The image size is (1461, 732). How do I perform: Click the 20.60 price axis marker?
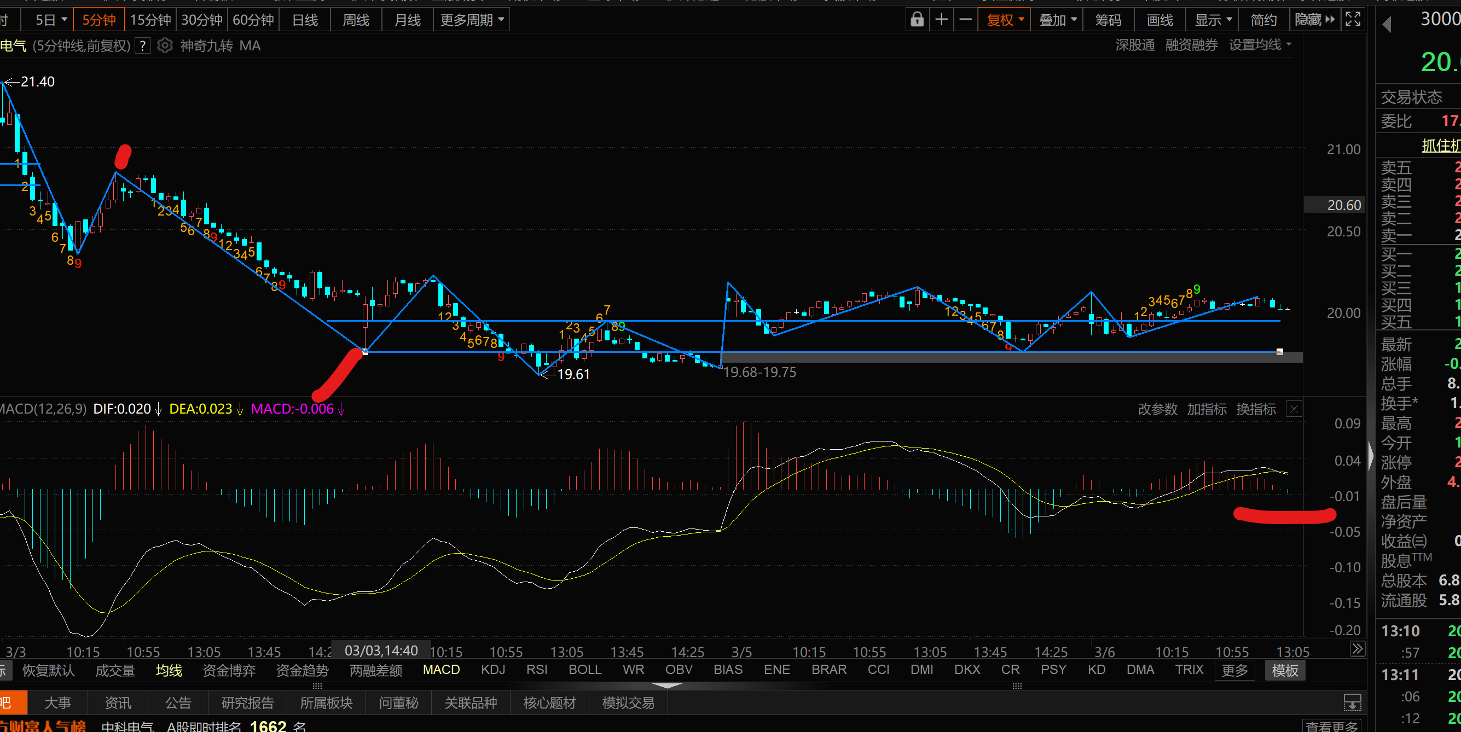[x=1343, y=205]
